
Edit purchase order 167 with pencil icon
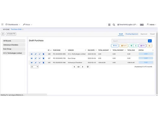[36, 58]
